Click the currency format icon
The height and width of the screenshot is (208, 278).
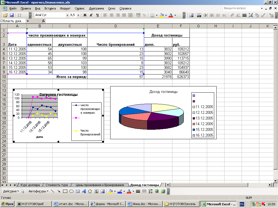click(138, 15)
